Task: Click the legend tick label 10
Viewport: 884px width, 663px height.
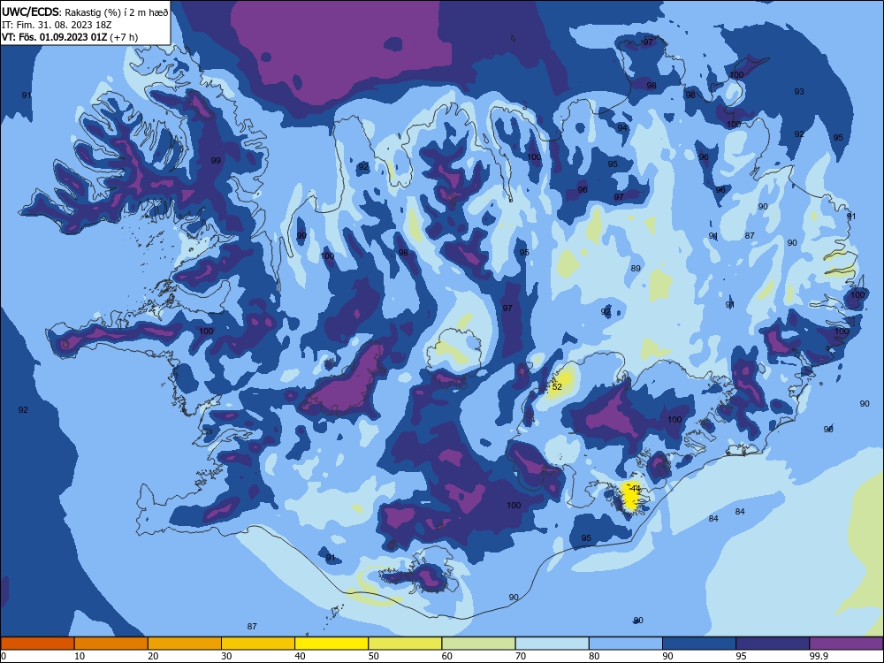Action: click(x=80, y=656)
